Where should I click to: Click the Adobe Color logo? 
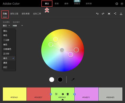[11, 4]
